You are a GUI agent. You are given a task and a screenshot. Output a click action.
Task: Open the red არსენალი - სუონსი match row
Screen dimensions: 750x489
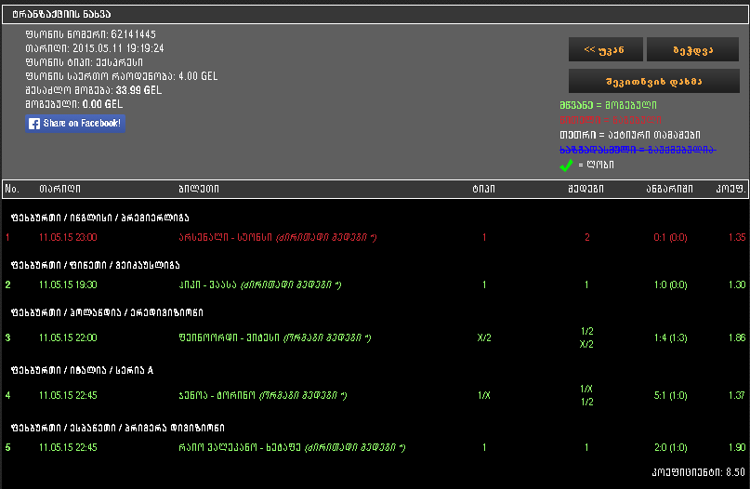point(375,237)
